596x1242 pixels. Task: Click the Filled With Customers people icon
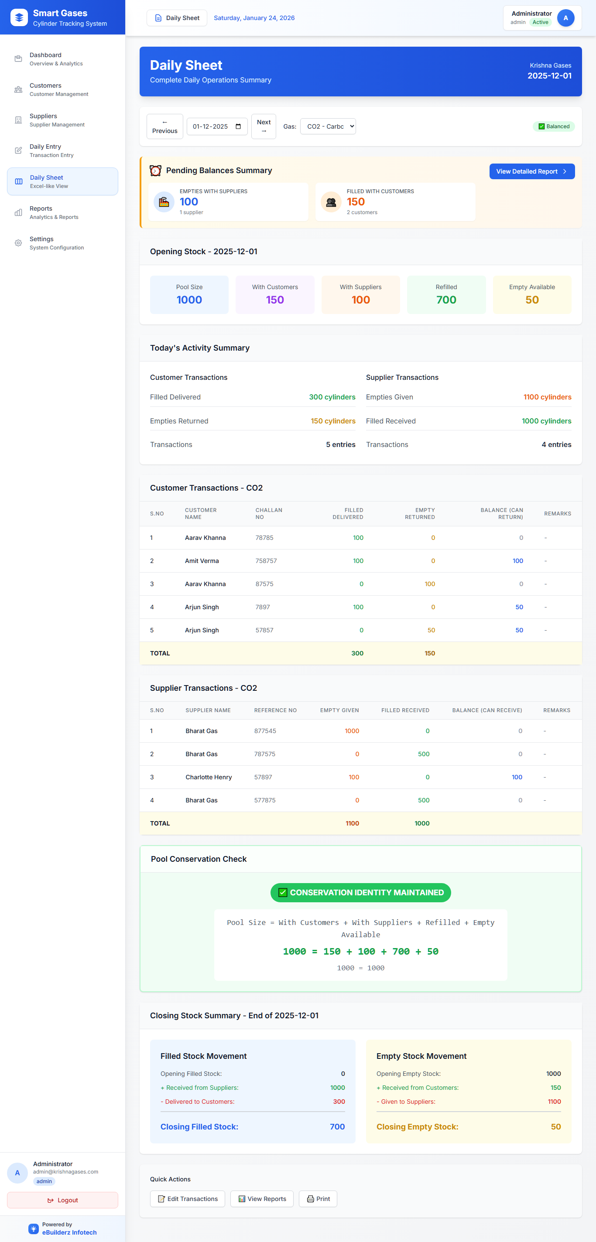click(x=331, y=201)
